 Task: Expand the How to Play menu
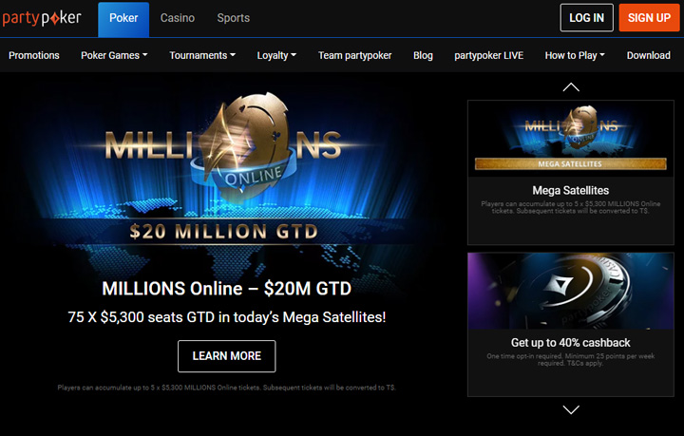pos(575,55)
